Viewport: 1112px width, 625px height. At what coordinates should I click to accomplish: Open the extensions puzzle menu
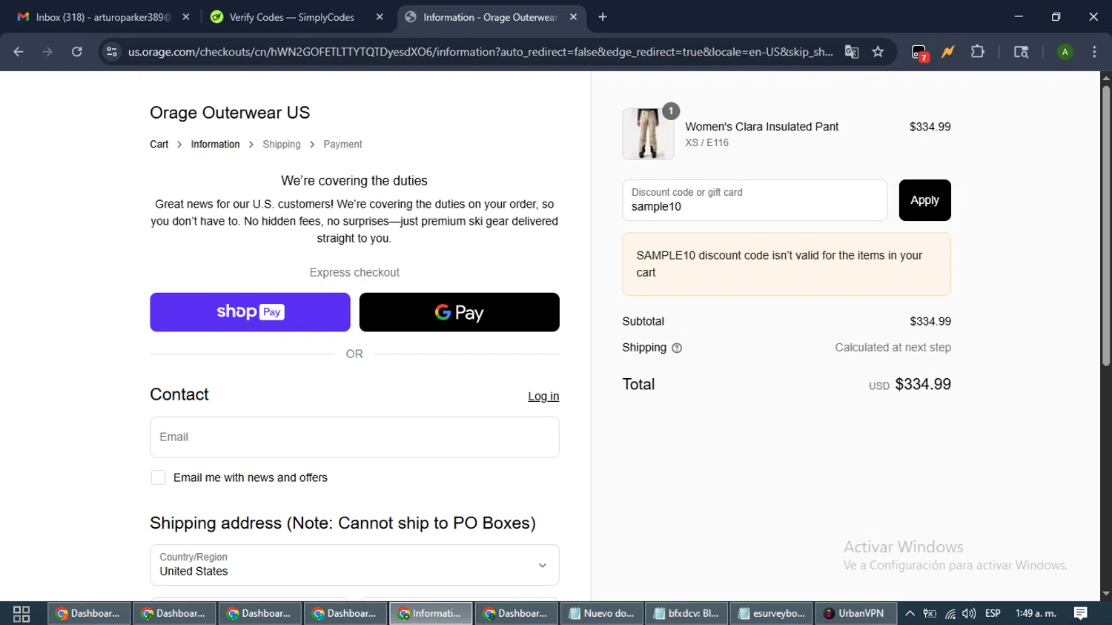tap(978, 52)
